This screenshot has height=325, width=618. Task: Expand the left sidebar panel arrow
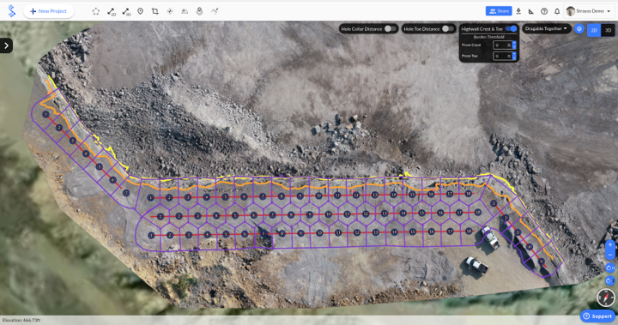point(6,45)
